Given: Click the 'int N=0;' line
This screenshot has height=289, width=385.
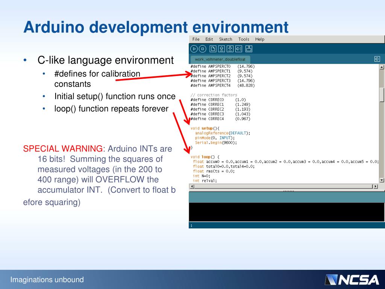Looking at the screenshot, I should (x=202, y=176).
